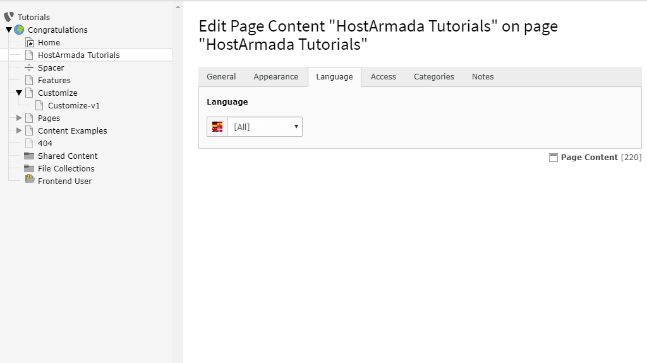Click the page icon for HostArmada Tutorials

click(29, 55)
